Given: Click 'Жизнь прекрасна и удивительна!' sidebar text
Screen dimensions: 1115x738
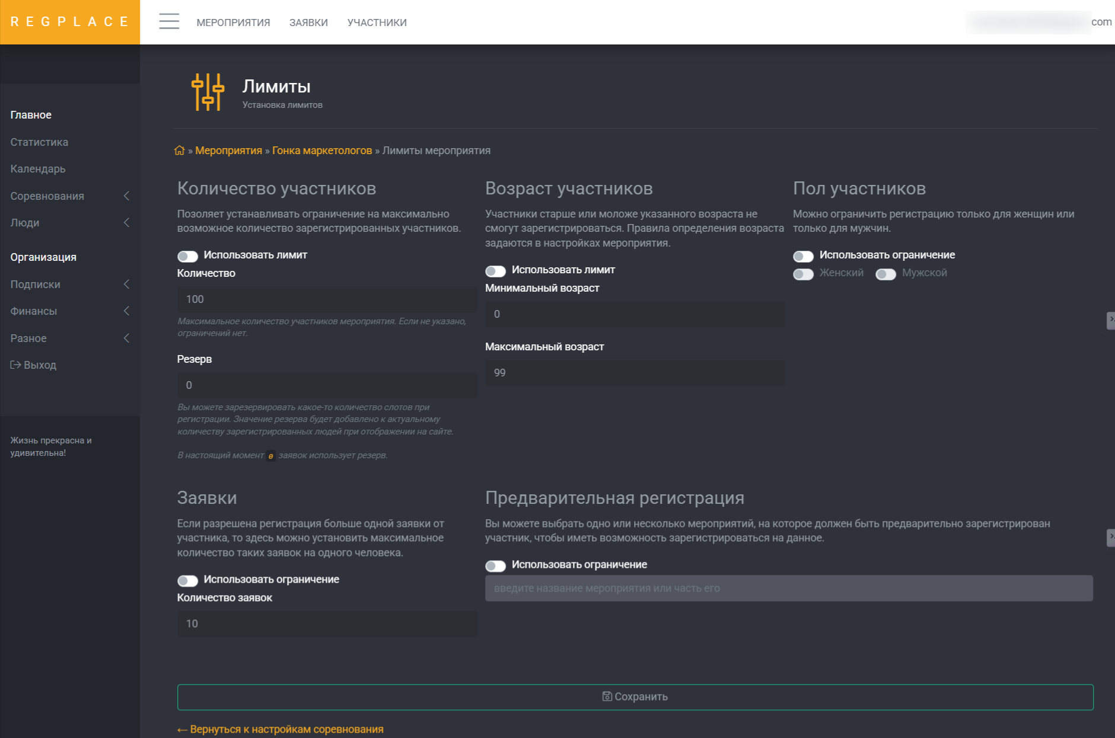Looking at the screenshot, I should [51, 446].
